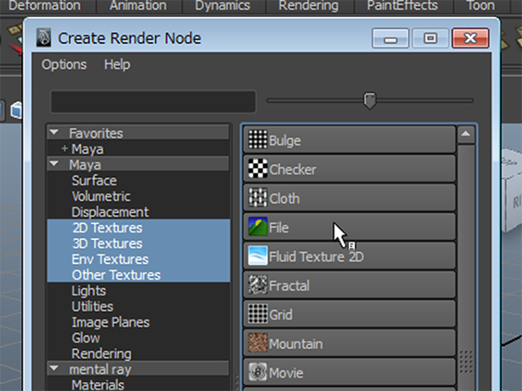Click the Bulge texture icon
522x391 pixels.
(x=258, y=139)
